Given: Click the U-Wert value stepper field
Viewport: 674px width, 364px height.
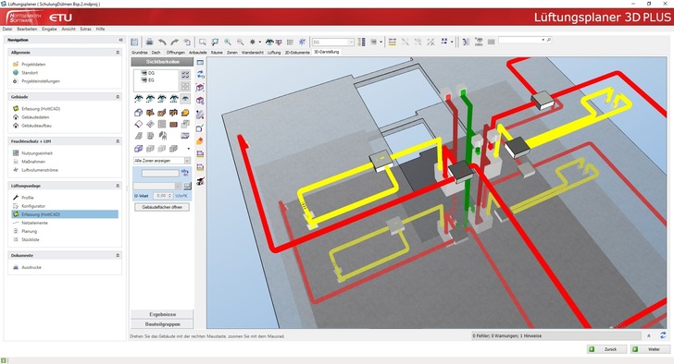Looking at the screenshot, I should pos(163,196).
